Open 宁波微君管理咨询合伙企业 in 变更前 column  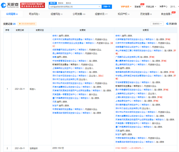70,61
